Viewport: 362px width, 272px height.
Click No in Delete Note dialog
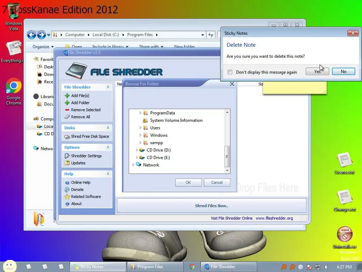pyautogui.click(x=344, y=72)
